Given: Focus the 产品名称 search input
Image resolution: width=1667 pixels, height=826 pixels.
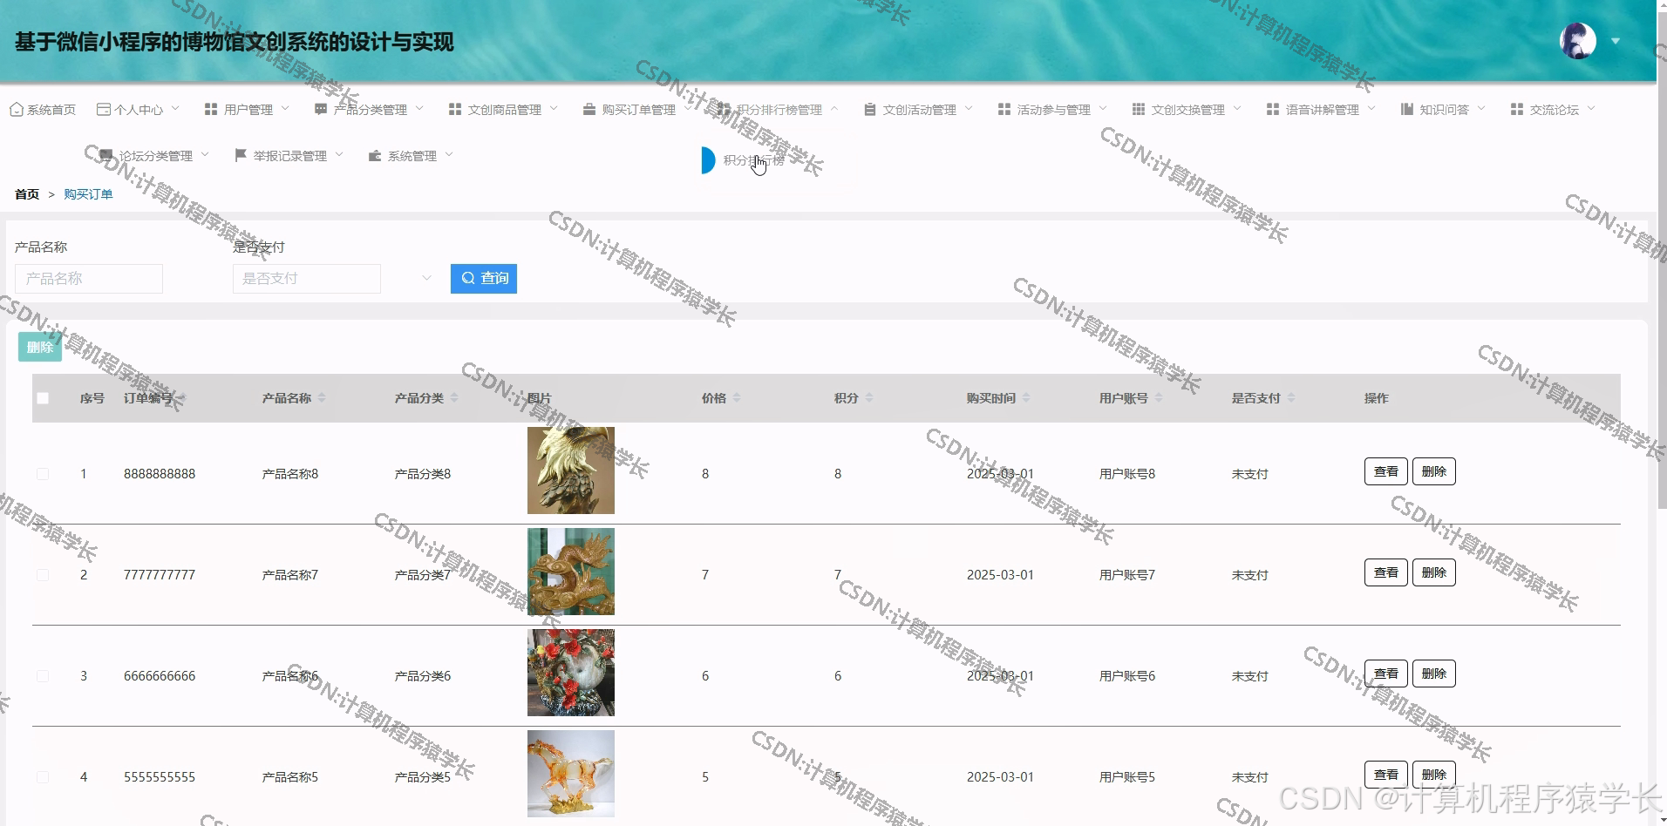Looking at the screenshot, I should pyautogui.click(x=89, y=279).
